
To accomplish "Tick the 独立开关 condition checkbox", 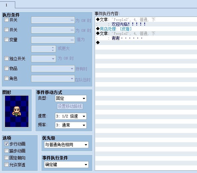I will (6, 58).
